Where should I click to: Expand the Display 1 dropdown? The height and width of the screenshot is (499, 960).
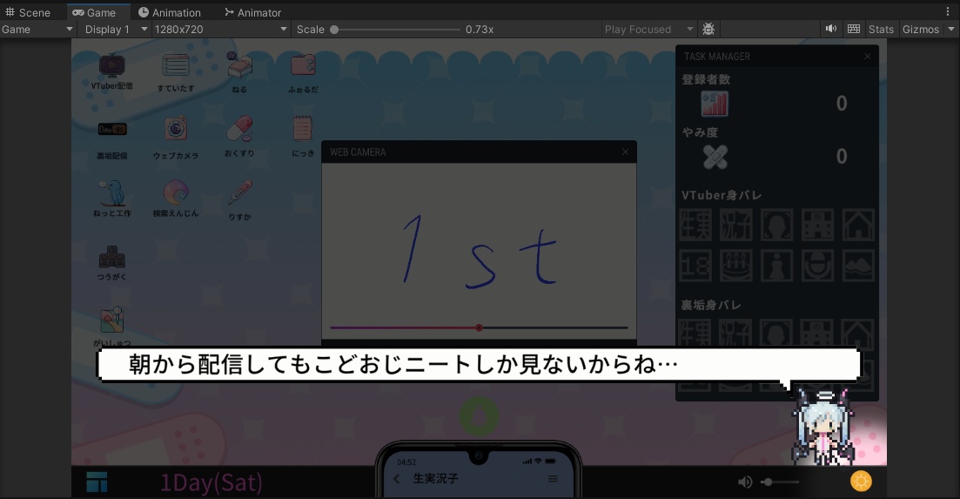pyautogui.click(x=116, y=29)
